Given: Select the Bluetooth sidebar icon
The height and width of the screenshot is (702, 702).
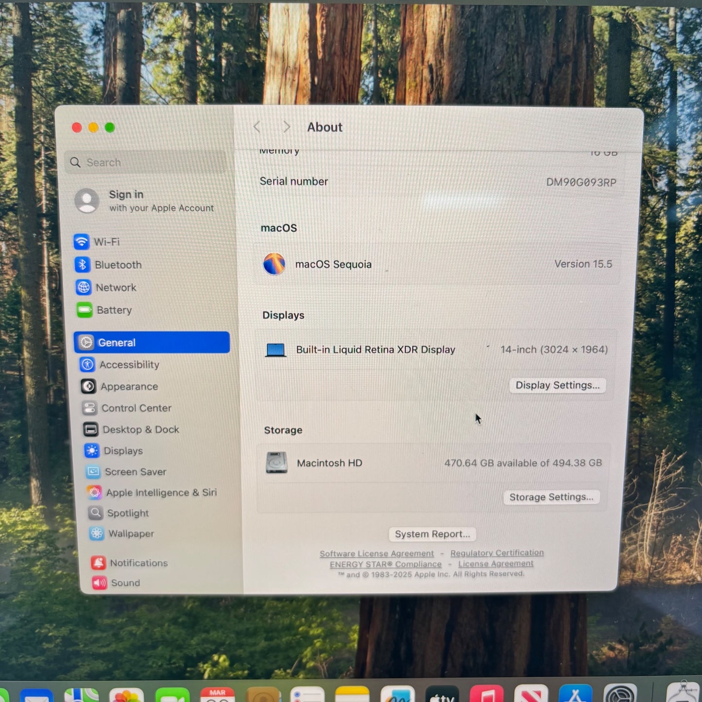Looking at the screenshot, I should click(83, 265).
